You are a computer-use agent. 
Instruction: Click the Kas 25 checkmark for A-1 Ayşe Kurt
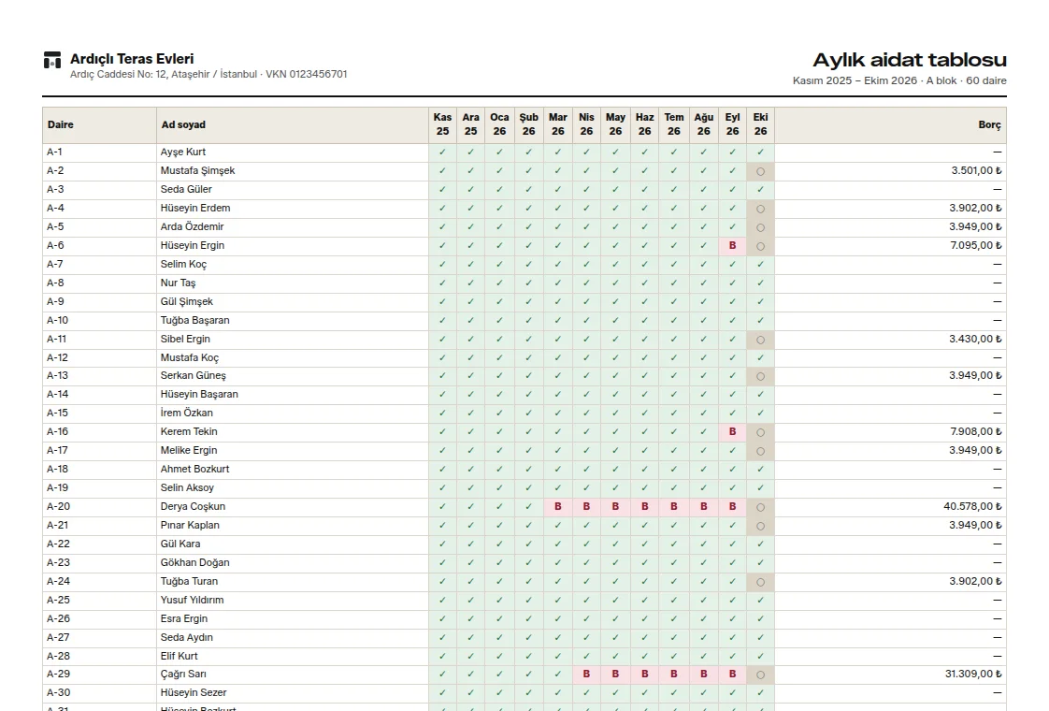[442, 152]
